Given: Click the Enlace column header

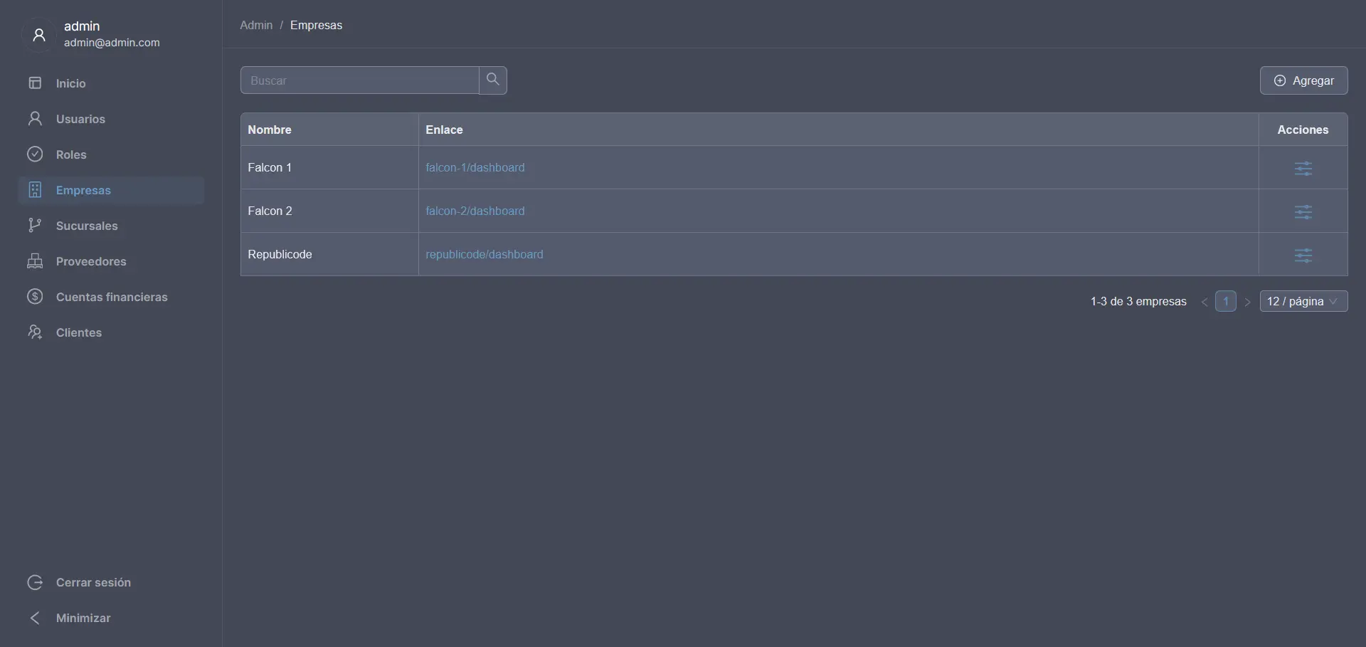Looking at the screenshot, I should click(838, 130).
